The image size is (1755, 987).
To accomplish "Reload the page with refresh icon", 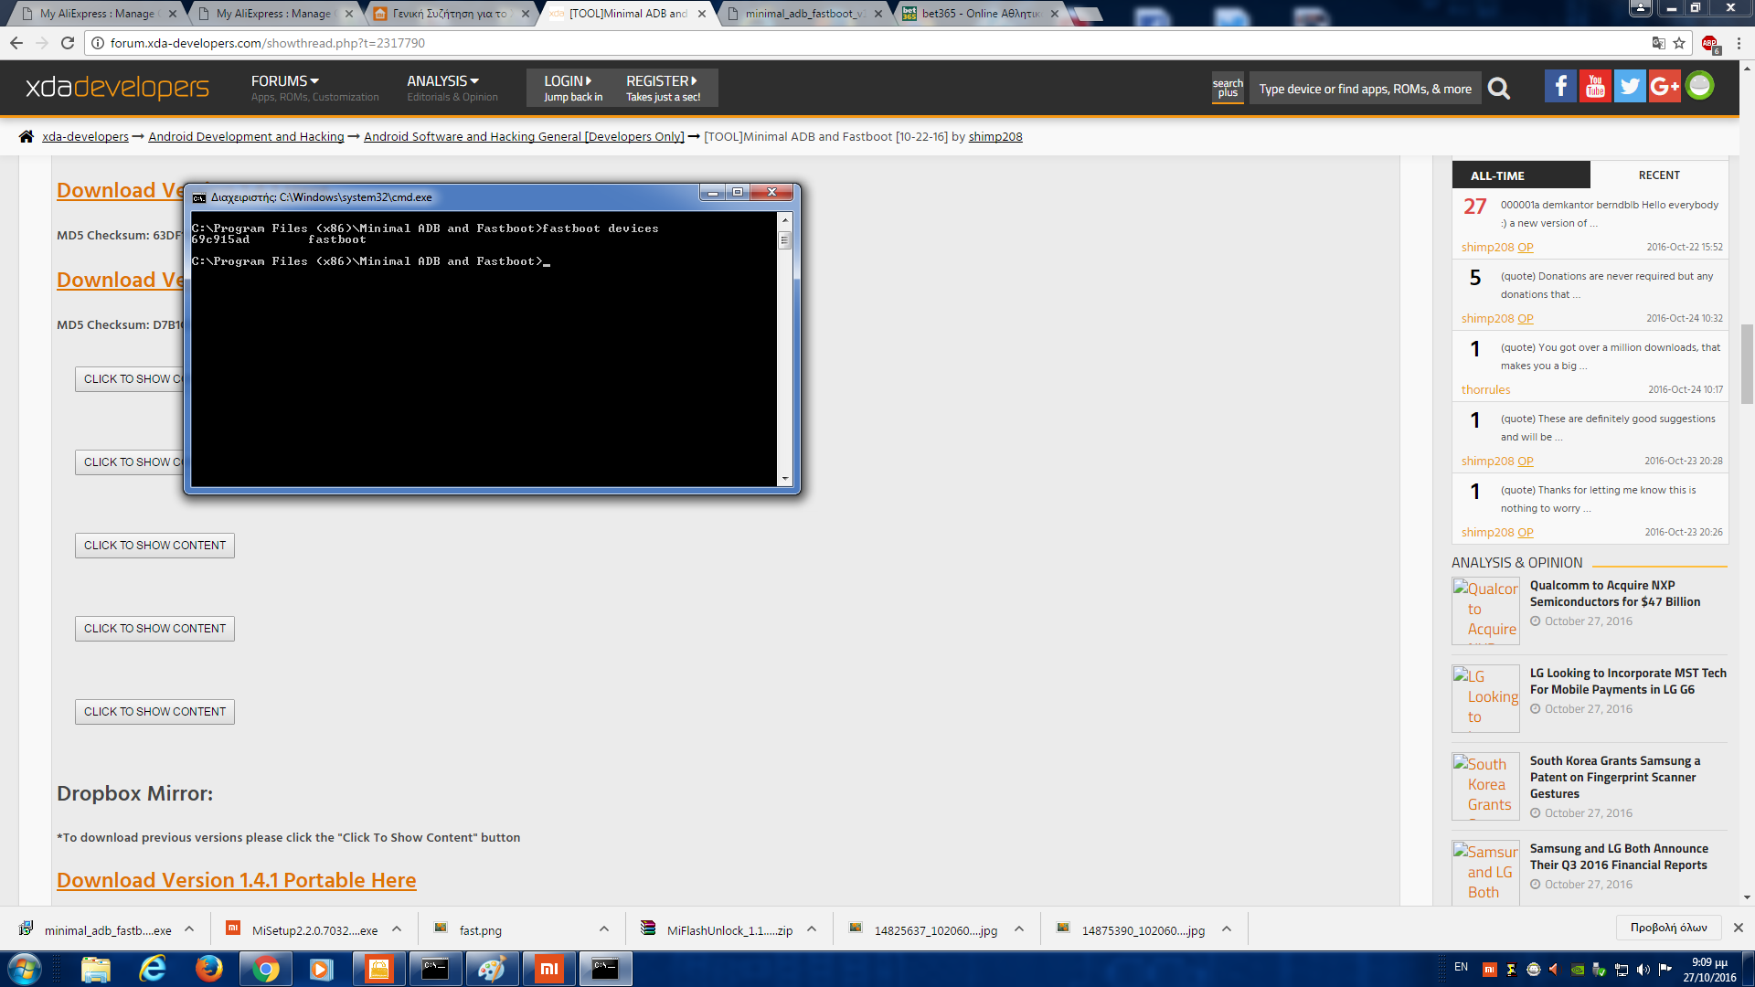I will pyautogui.click(x=67, y=43).
